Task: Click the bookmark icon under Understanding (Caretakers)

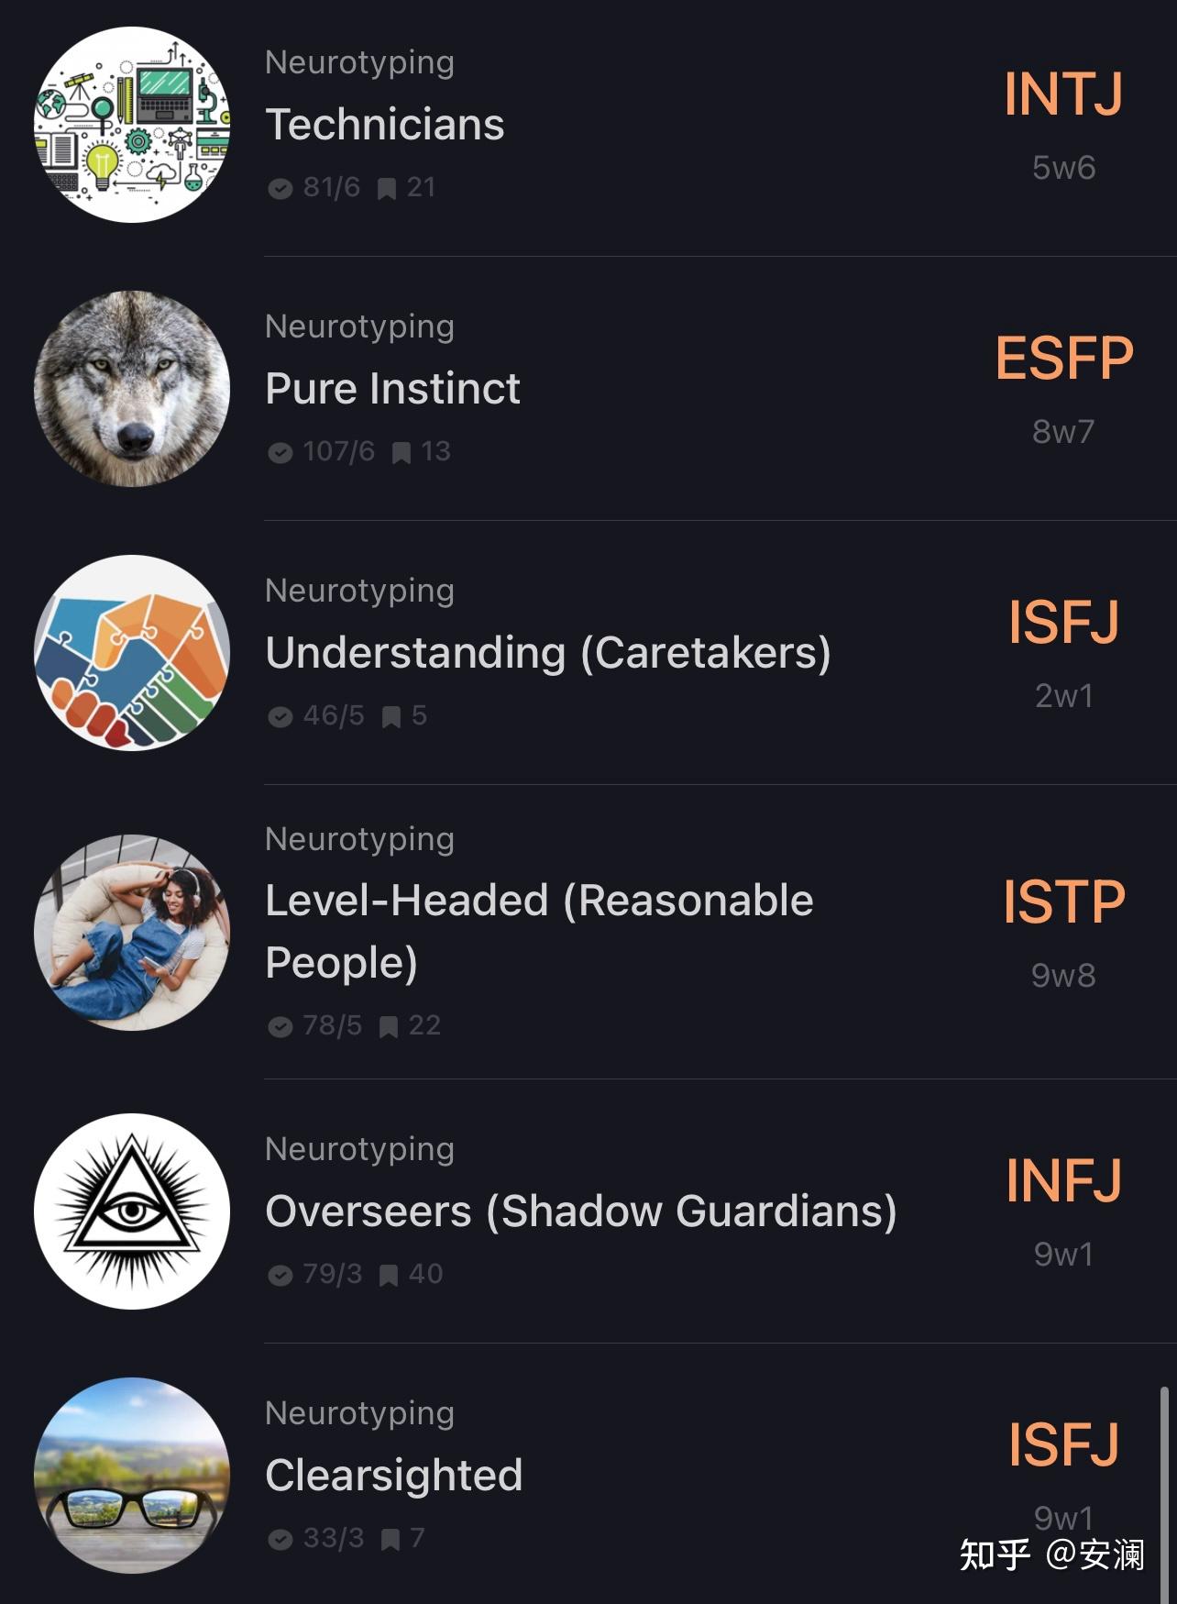Action: [391, 717]
